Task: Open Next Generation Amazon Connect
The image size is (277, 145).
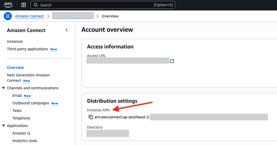Action: point(28,78)
